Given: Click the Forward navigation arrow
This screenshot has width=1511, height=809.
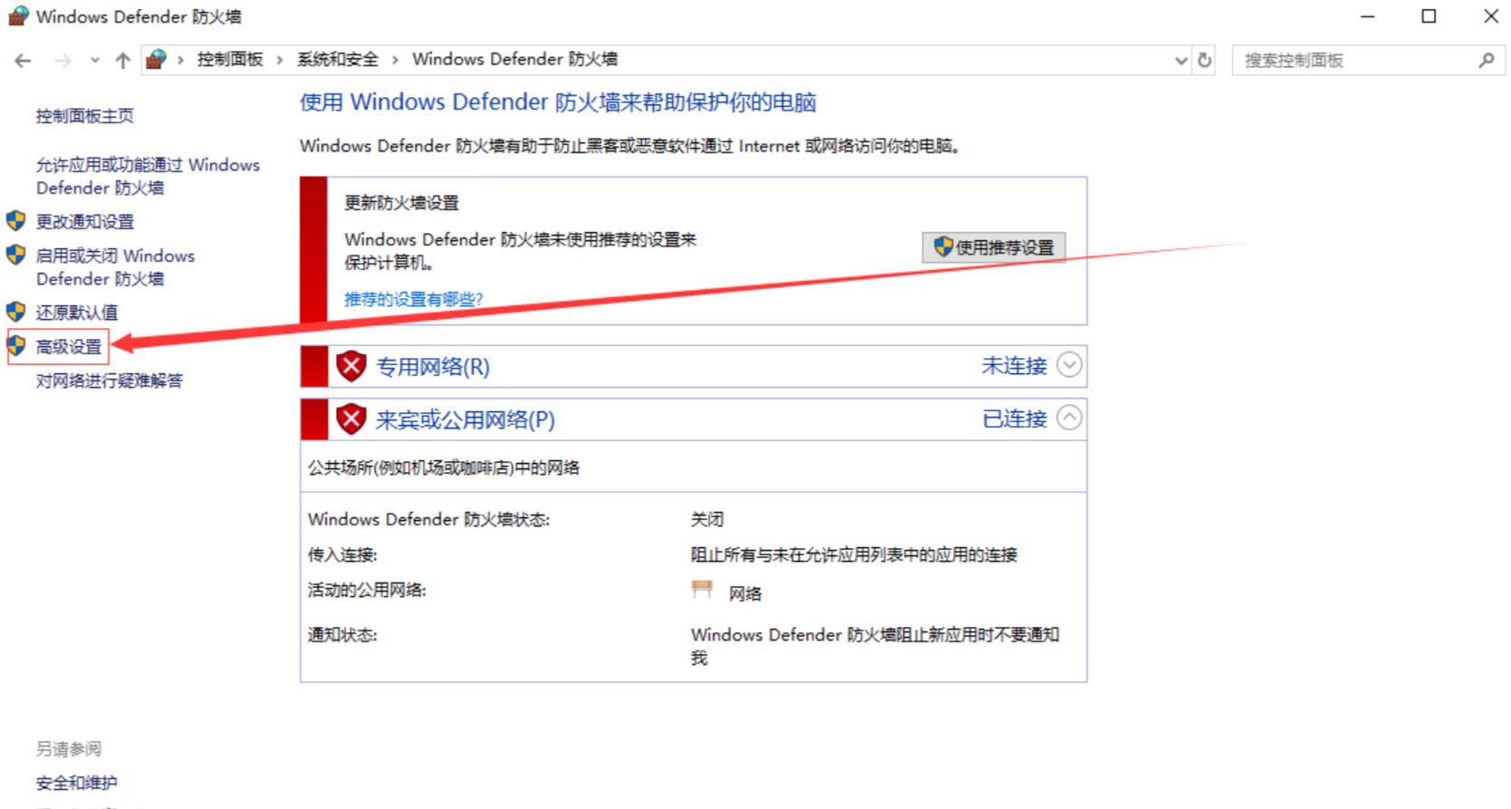Looking at the screenshot, I should [63, 61].
